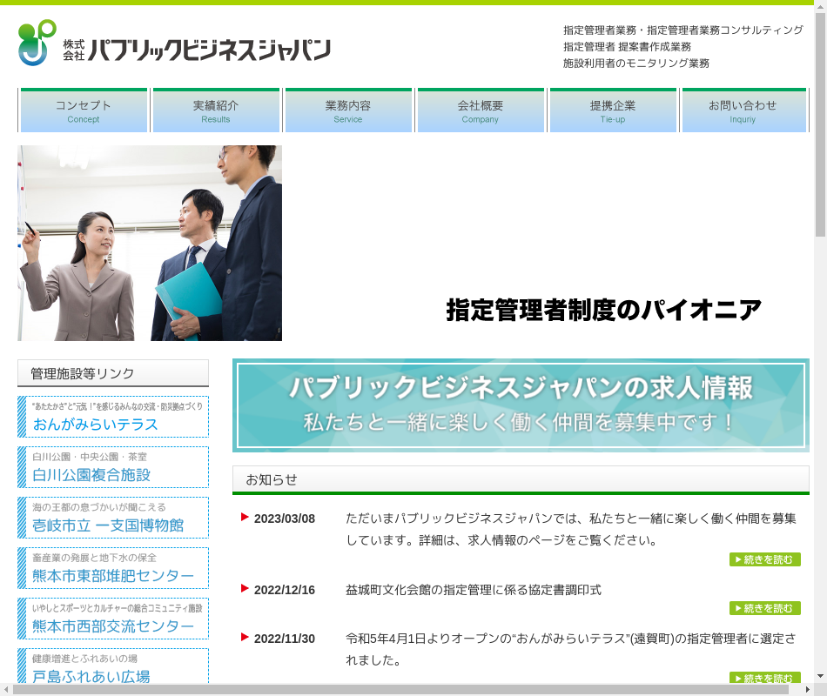Read more on the 2023/03/08 news
Image resolution: width=827 pixels, height=696 pixels.
(764, 559)
